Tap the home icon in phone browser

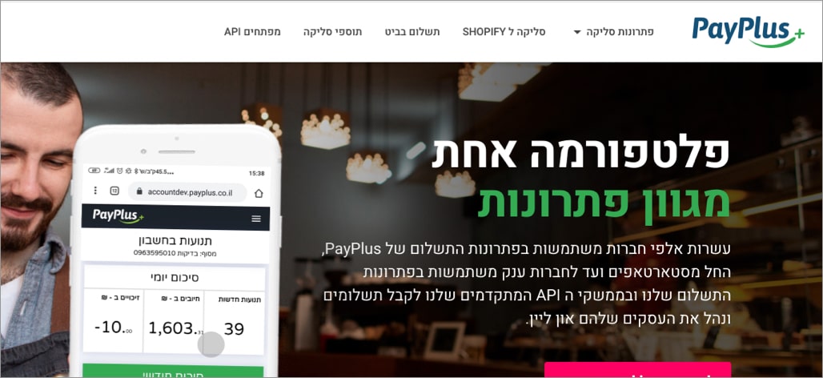[259, 193]
